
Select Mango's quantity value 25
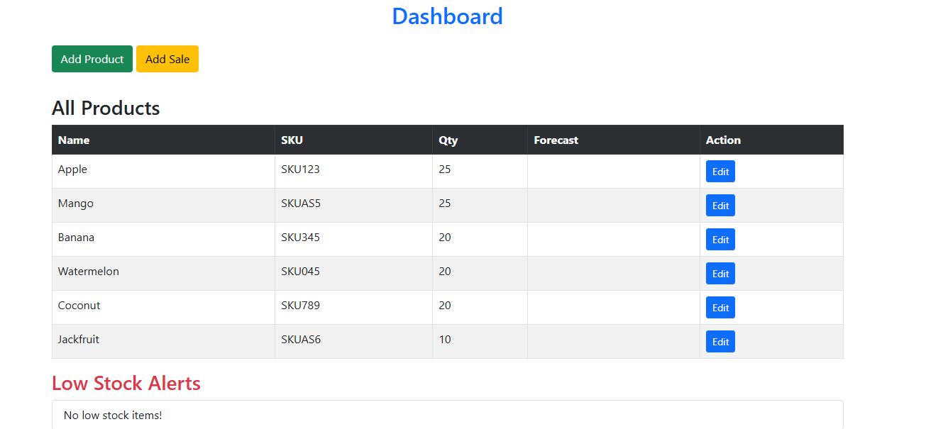pyautogui.click(x=445, y=204)
